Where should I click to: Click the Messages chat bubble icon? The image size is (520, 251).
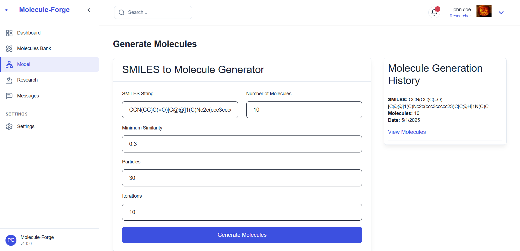click(x=9, y=96)
